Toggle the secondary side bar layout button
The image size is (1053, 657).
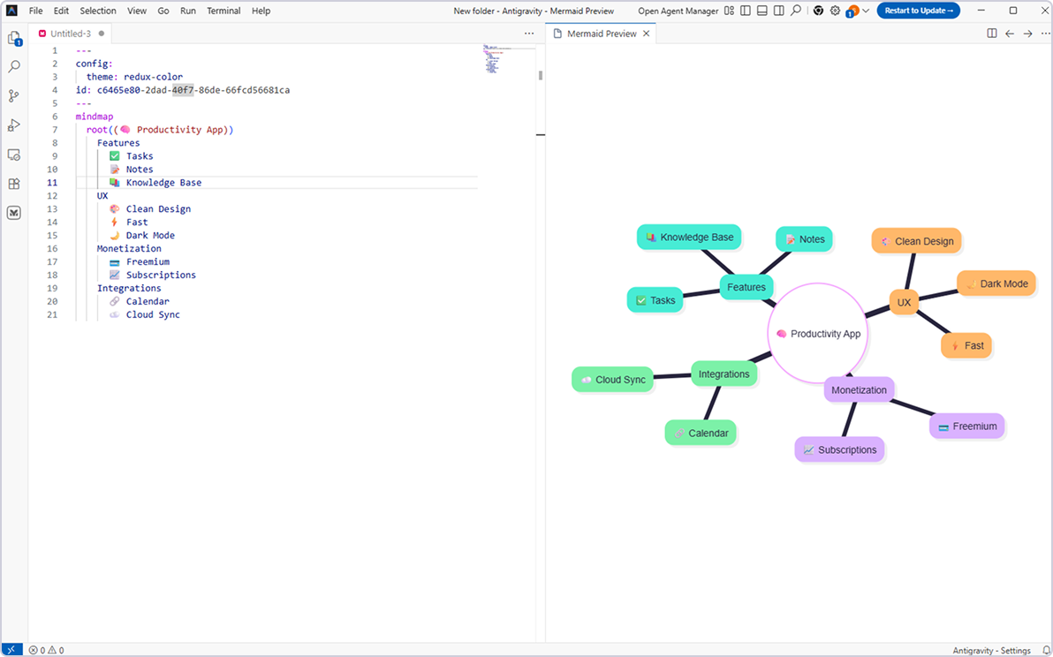[778, 11]
